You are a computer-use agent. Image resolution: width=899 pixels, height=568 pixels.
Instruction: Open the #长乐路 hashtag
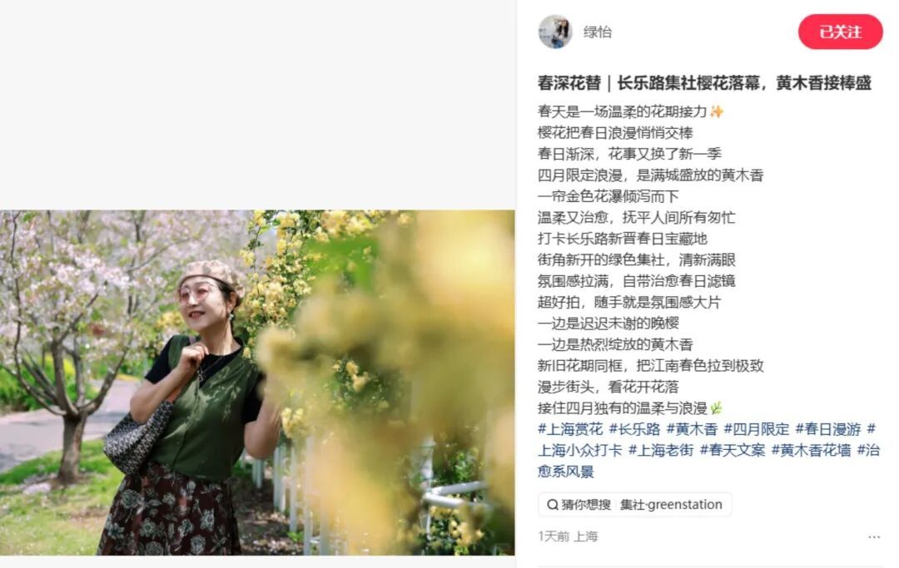coord(634,429)
